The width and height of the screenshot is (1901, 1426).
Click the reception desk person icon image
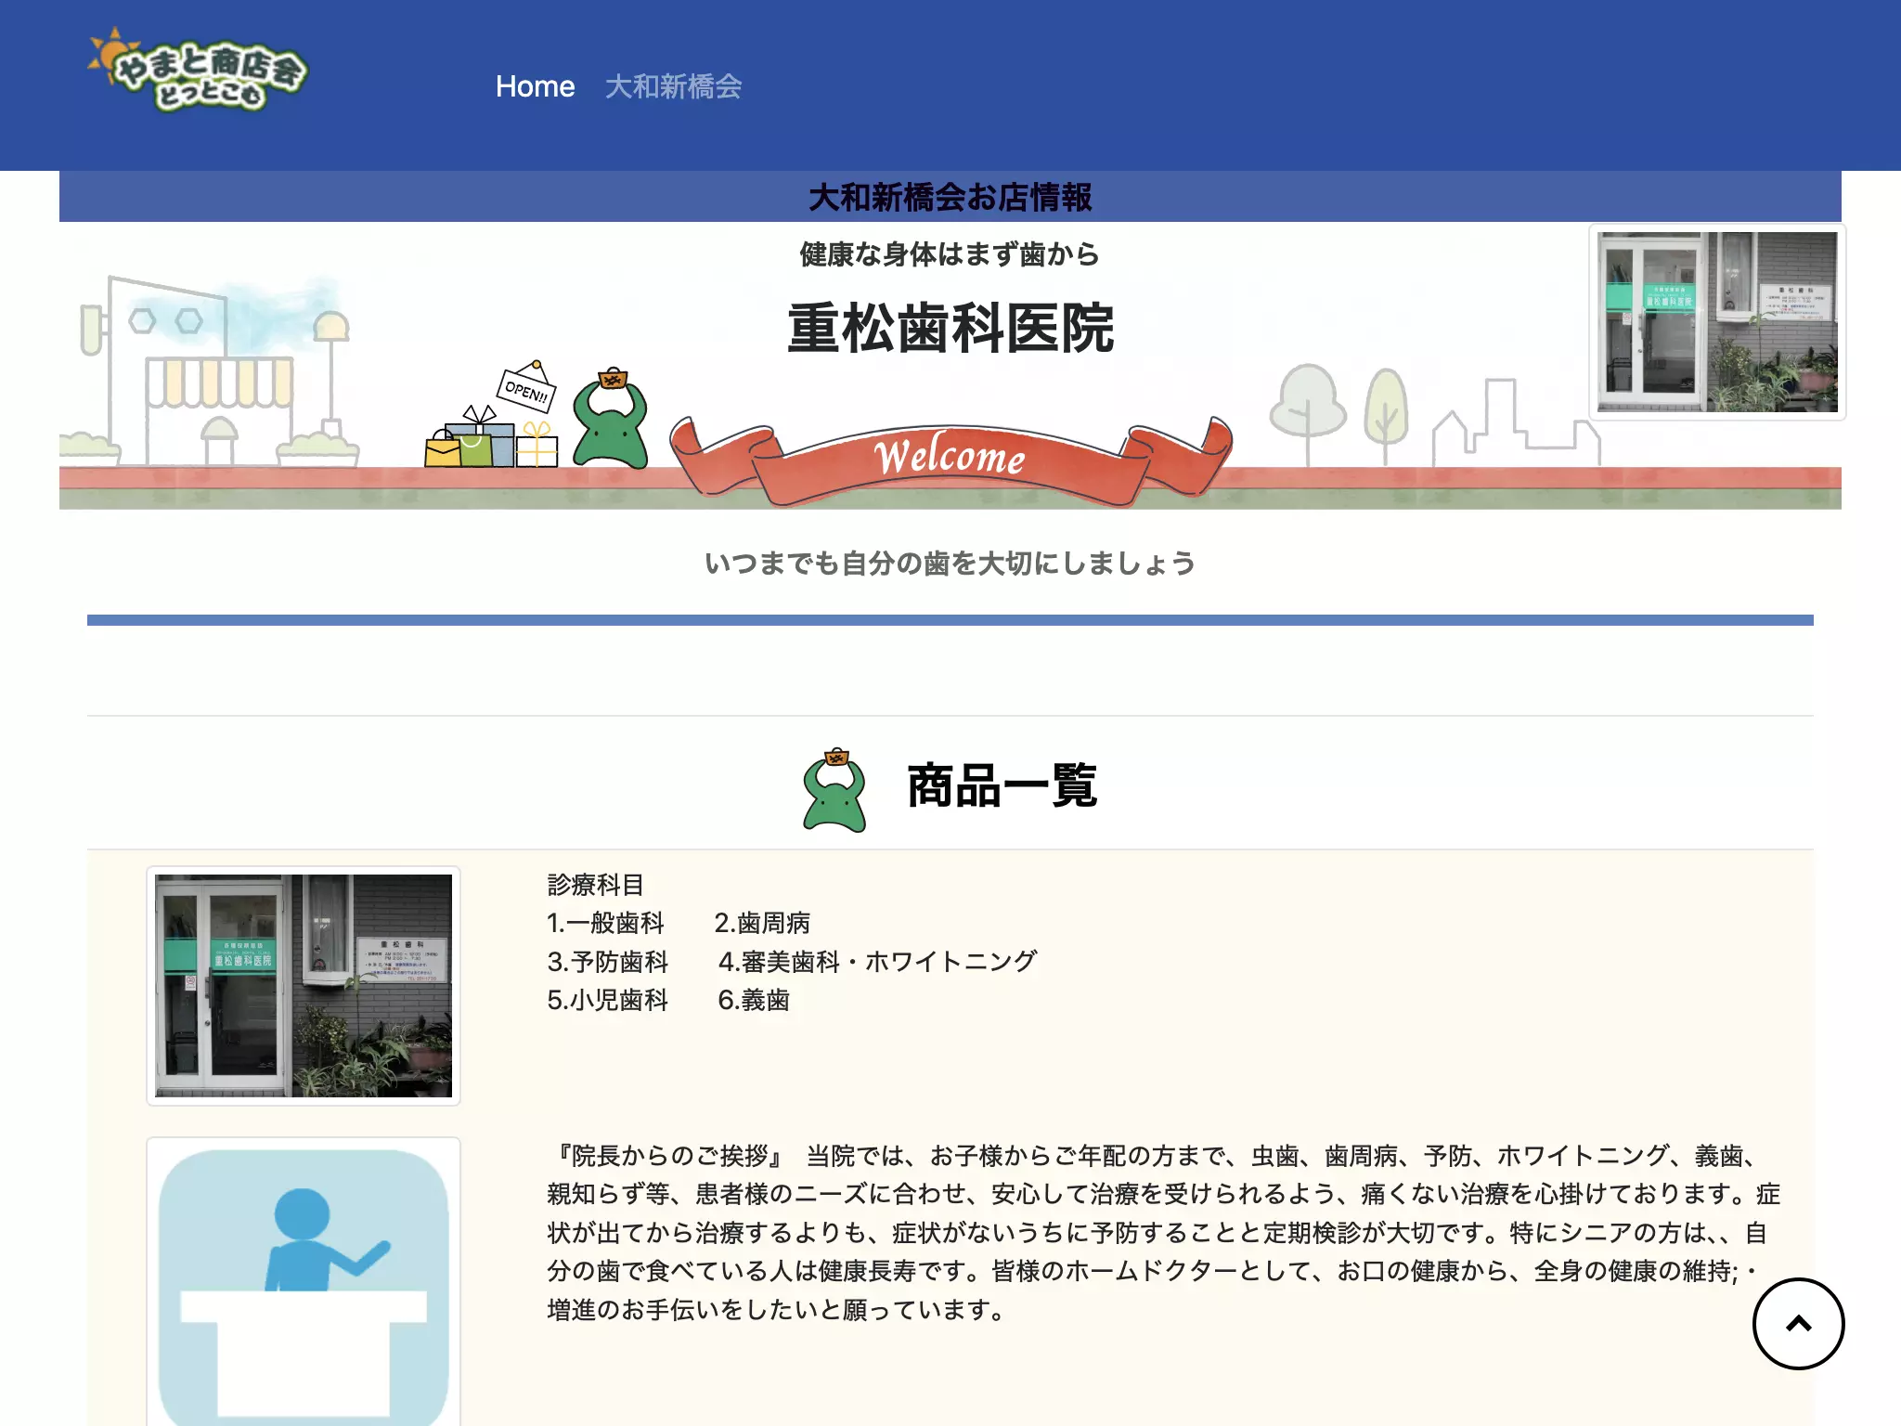click(x=304, y=1282)
